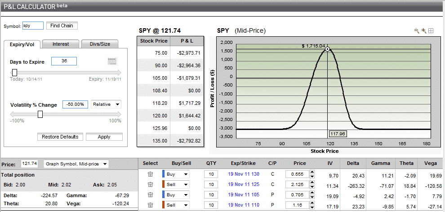Focus the Days to Expire input
The image size is (445, 212).
click(x=64, y=61)
